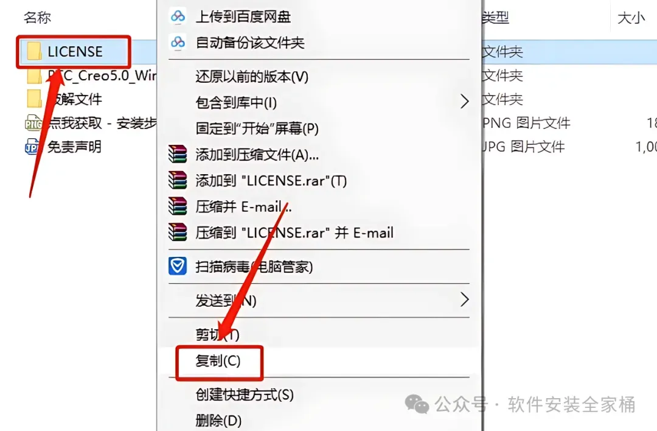Choose 复制(C) from the context menu
This screenshot has height=431, width=657.
tap(218, 361)
